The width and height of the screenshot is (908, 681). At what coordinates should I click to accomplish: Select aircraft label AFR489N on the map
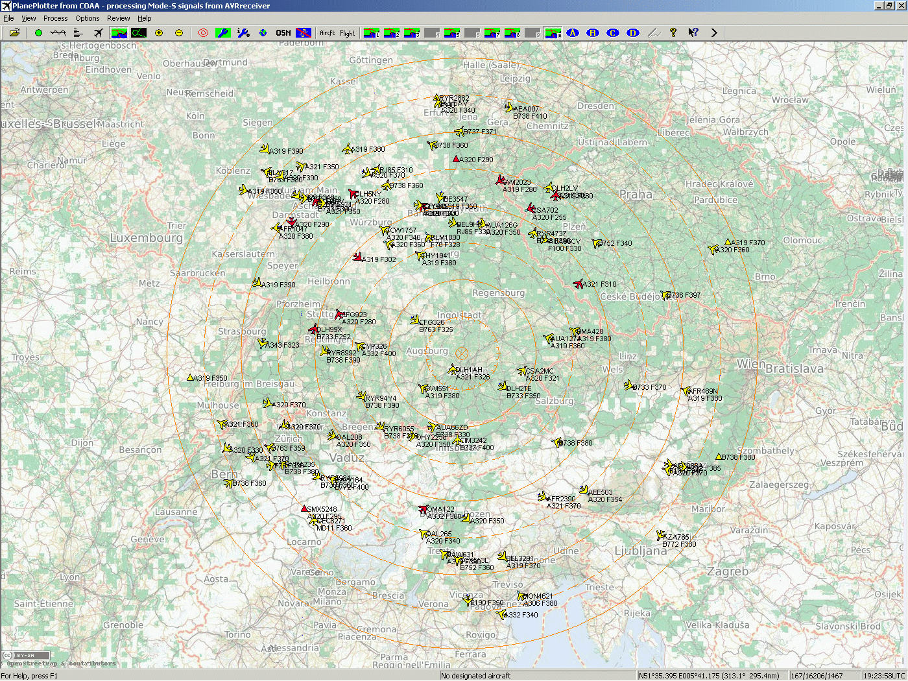704,392
